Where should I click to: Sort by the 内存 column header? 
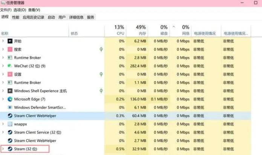pyautogui.click(x=137, y=30)
